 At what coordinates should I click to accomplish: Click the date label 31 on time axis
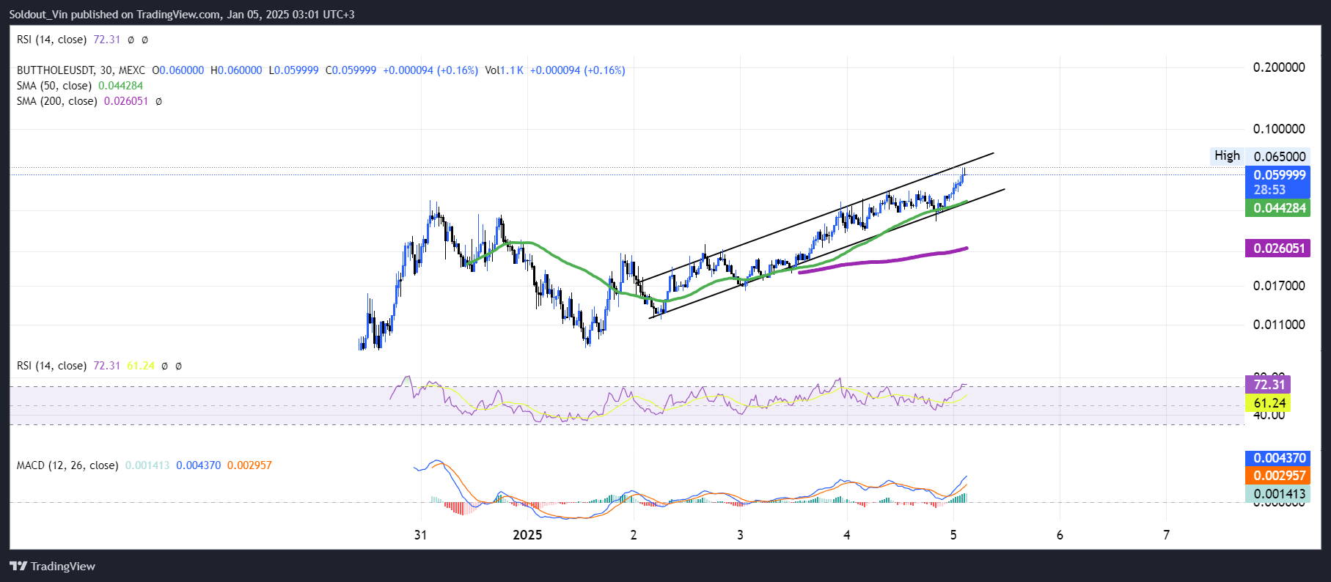pyautogui.click(x=420, y=535)
